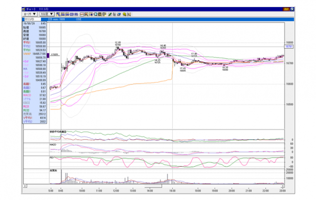Expand the 5-minute timeframe dropdown

(47, 14)
